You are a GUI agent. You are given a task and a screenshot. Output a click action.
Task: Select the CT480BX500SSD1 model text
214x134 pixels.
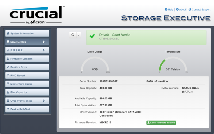tap(110, 39)
